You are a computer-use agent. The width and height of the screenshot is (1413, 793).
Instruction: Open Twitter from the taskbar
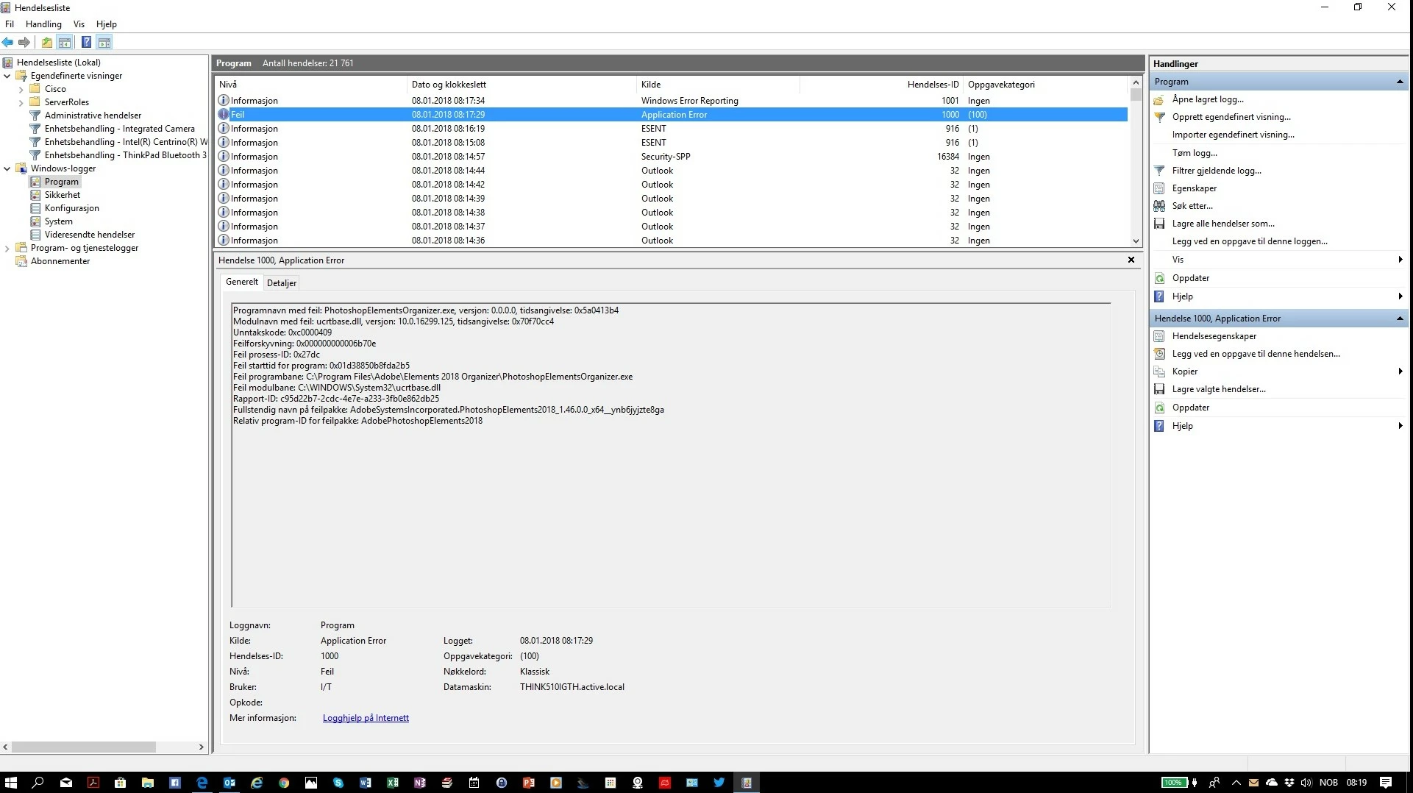pos(719,783)
